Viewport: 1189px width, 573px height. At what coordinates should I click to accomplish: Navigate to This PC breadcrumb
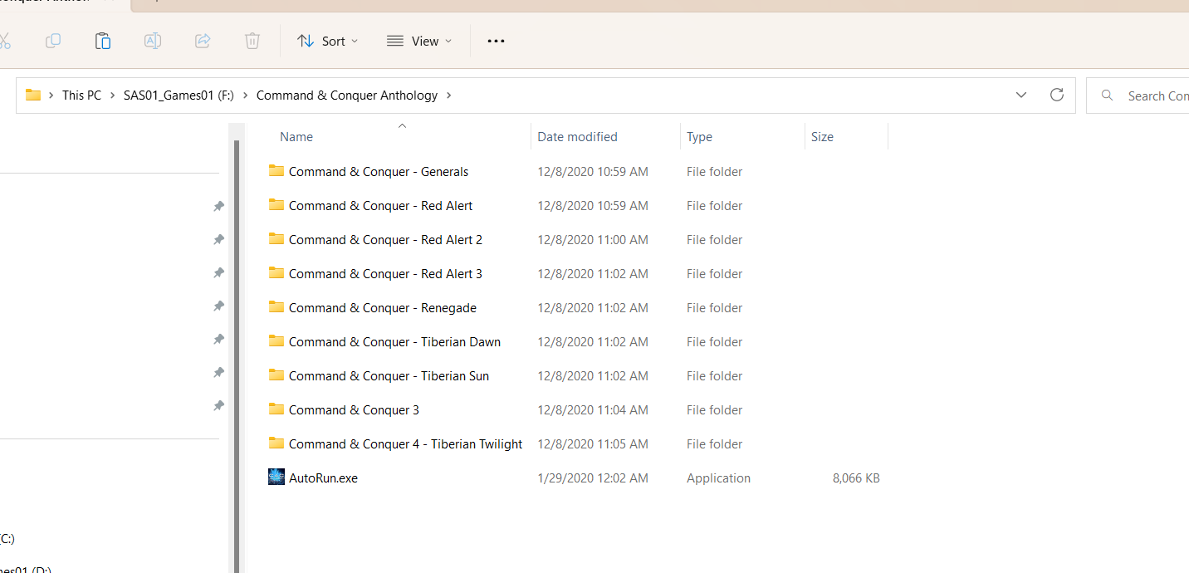click(81, 95)
